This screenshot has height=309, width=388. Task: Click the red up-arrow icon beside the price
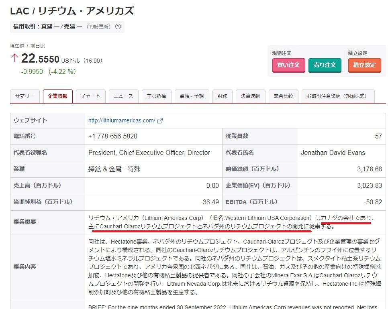coord(14,58)
